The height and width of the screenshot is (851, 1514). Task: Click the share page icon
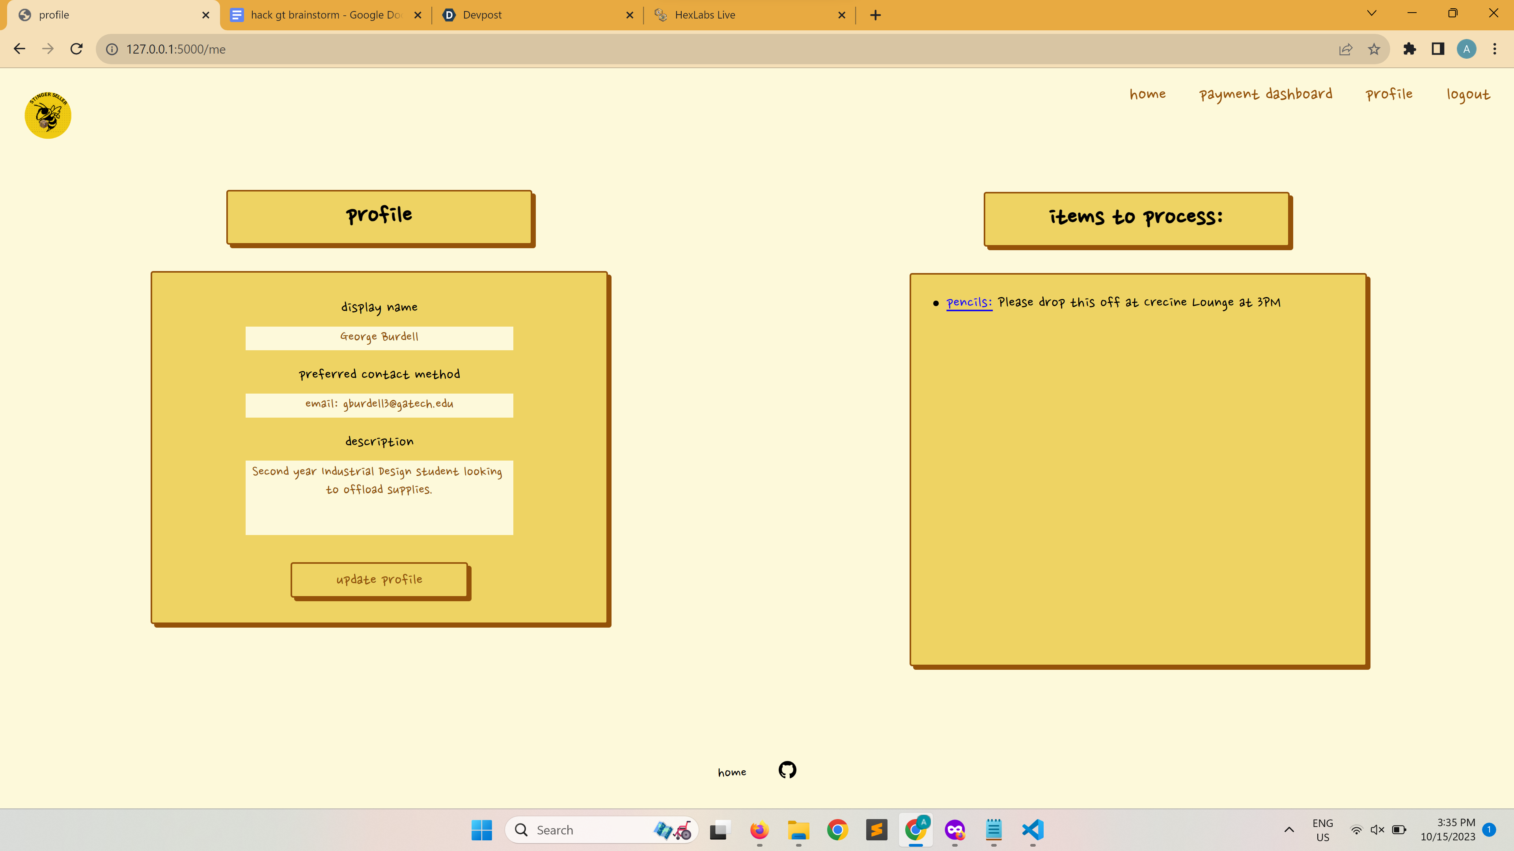(x=1345, y=49)
